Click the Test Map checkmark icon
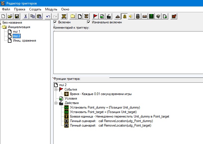This screenshot has width=203, height=144. click(x=174, y=16)
